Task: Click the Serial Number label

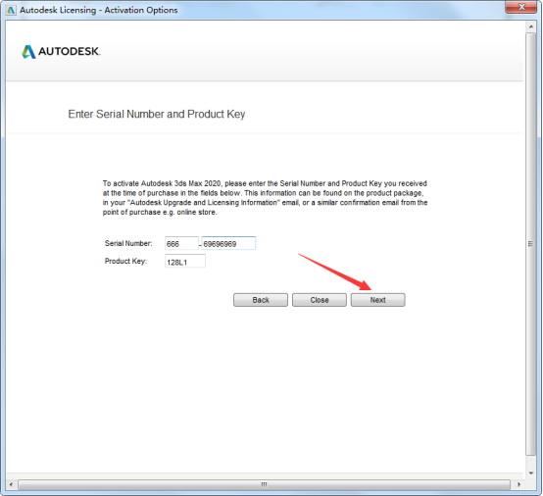Action: (128, 243)
